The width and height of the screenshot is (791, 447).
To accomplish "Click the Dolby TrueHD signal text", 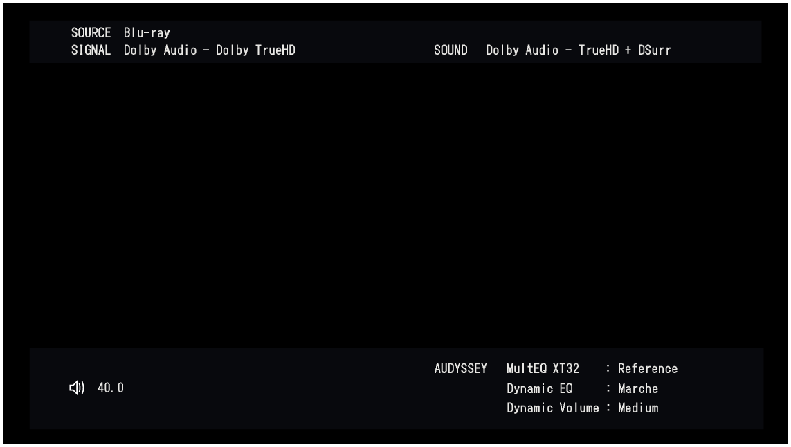I will tap(211, 49).
